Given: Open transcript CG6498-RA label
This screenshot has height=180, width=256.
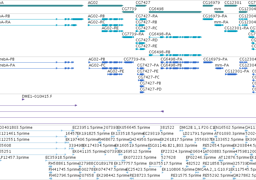Looking at the screenshot, I should pos(160,34).
